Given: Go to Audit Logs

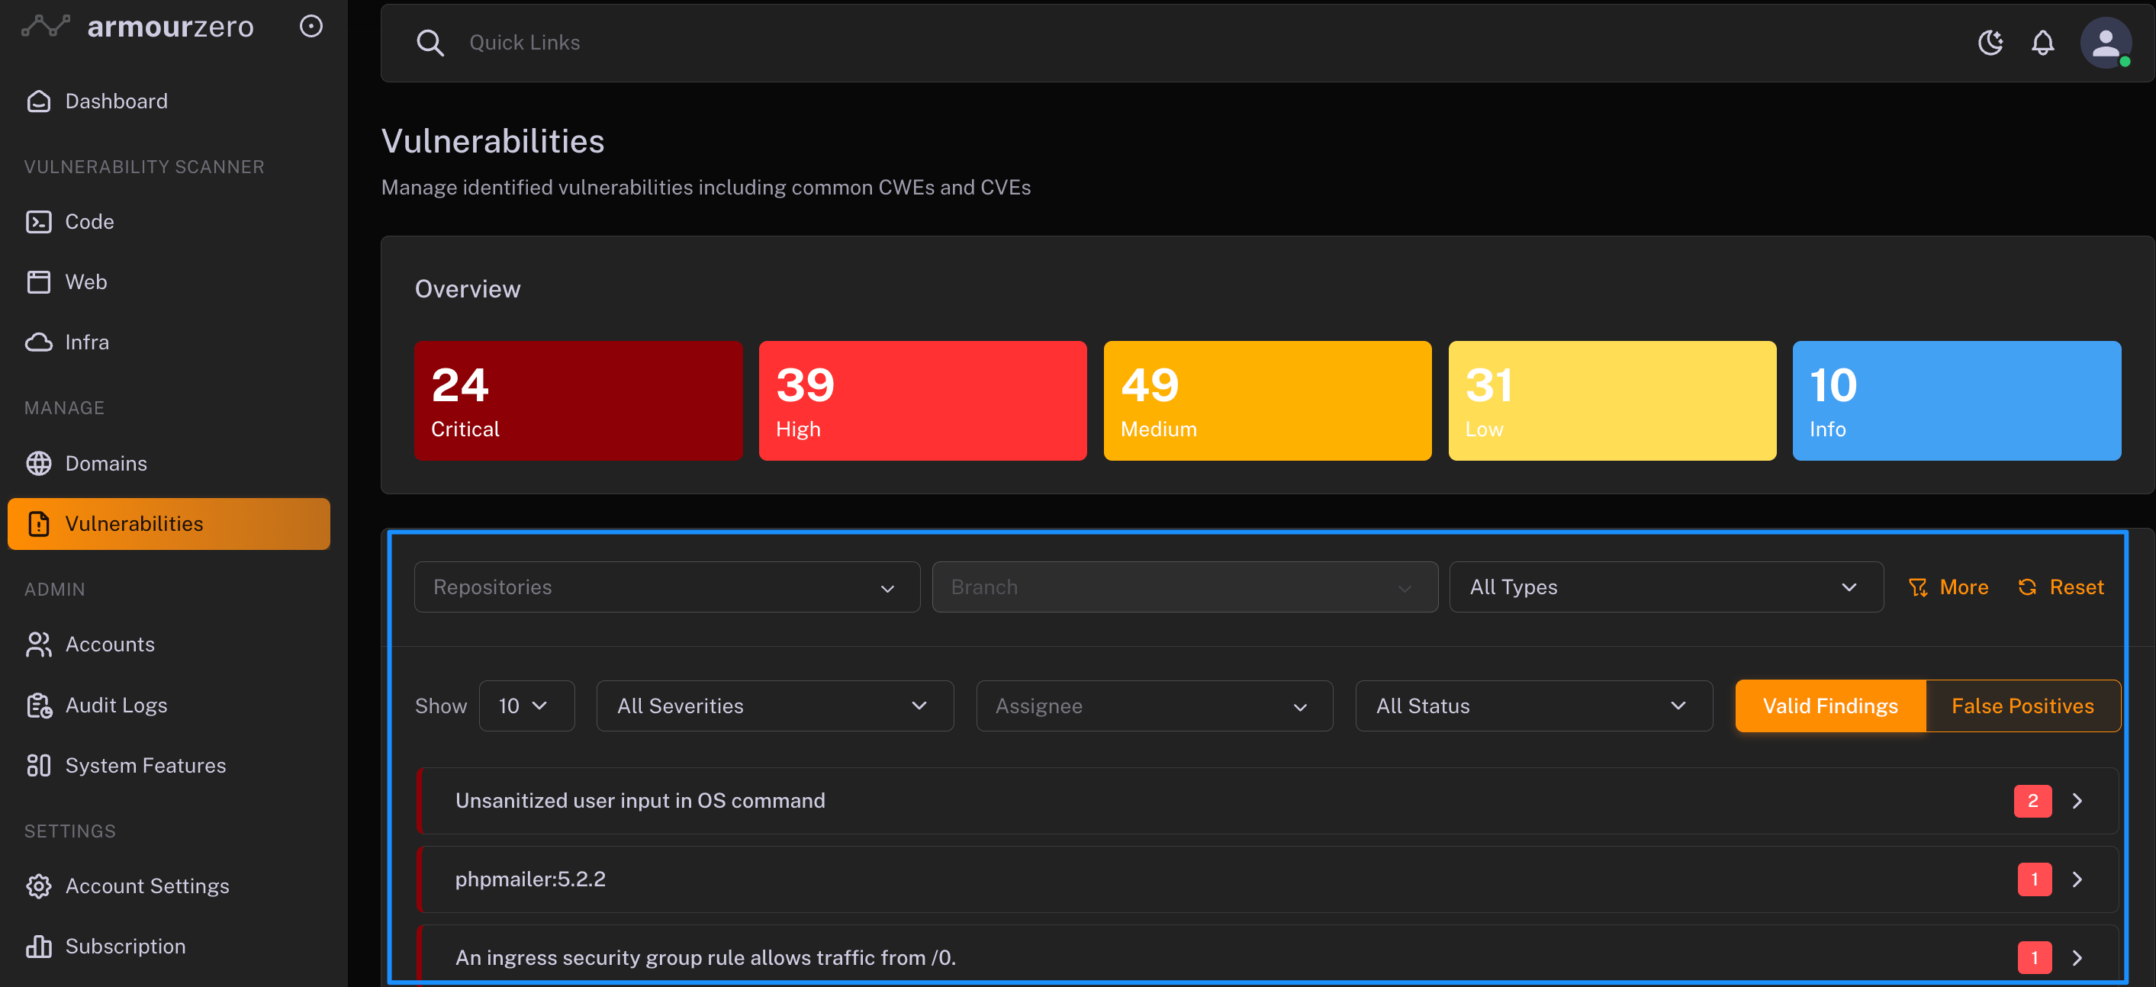Looking at the screenshot, I should click(x=115, y=705).
